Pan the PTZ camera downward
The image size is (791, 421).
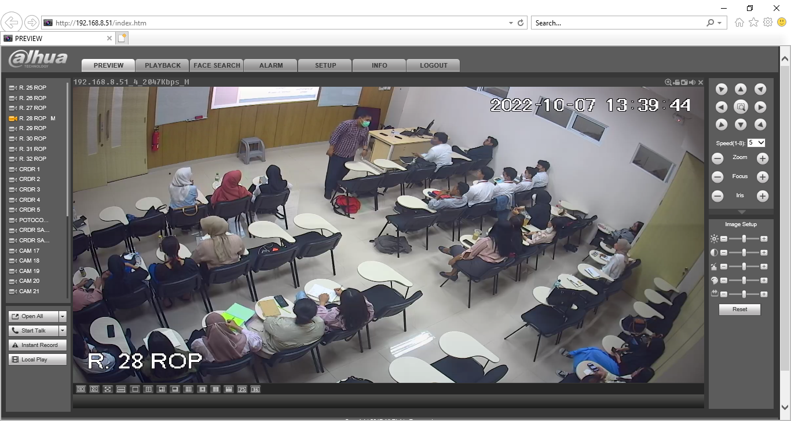[x=741, y=124]
